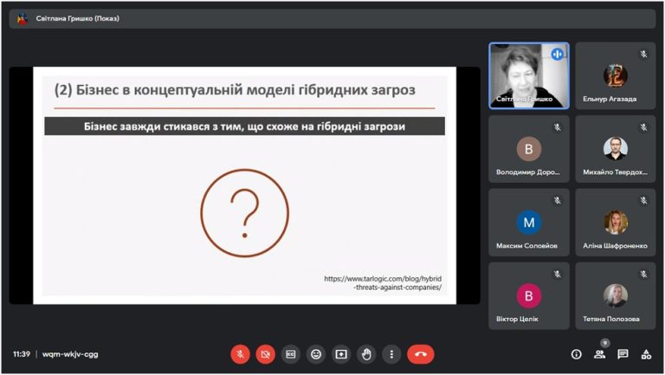
Task: Raise hand in the meeting
Action: (366, 354)
